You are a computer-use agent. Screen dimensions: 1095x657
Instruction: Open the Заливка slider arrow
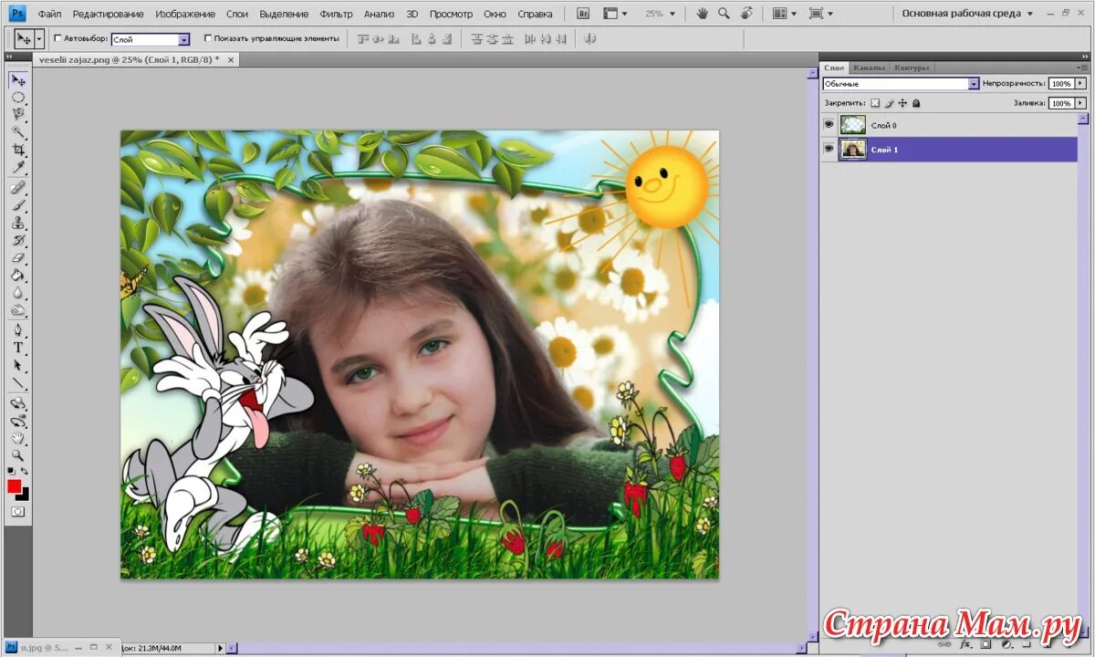click(1080, 103)
